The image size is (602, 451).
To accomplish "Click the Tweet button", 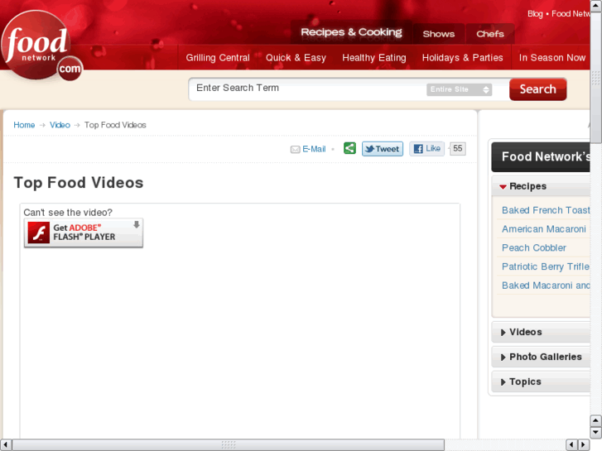I will tap(383, 149).
